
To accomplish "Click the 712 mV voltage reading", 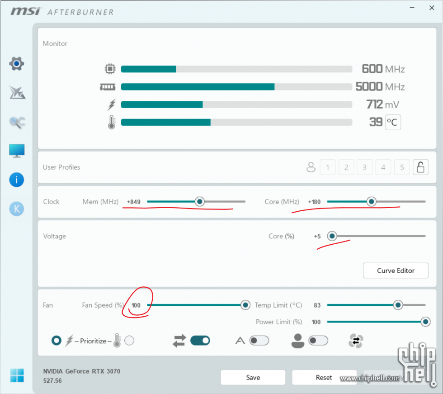I will [x=383, y=104].
